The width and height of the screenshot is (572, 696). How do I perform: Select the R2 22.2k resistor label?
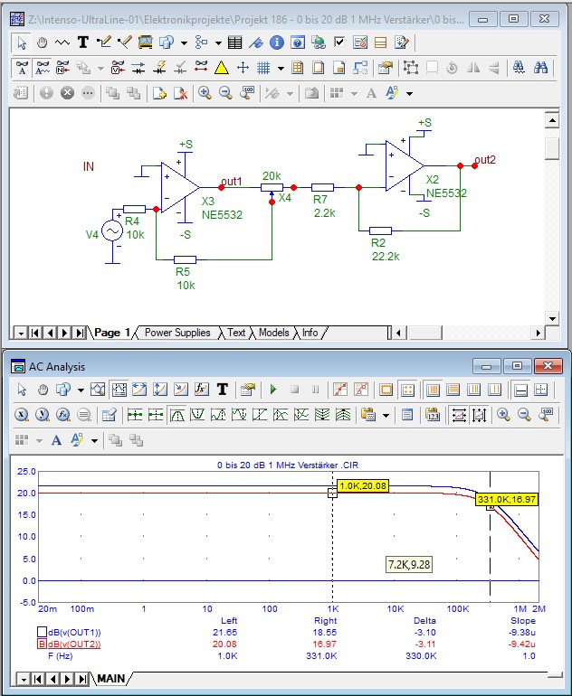point(385,249)
